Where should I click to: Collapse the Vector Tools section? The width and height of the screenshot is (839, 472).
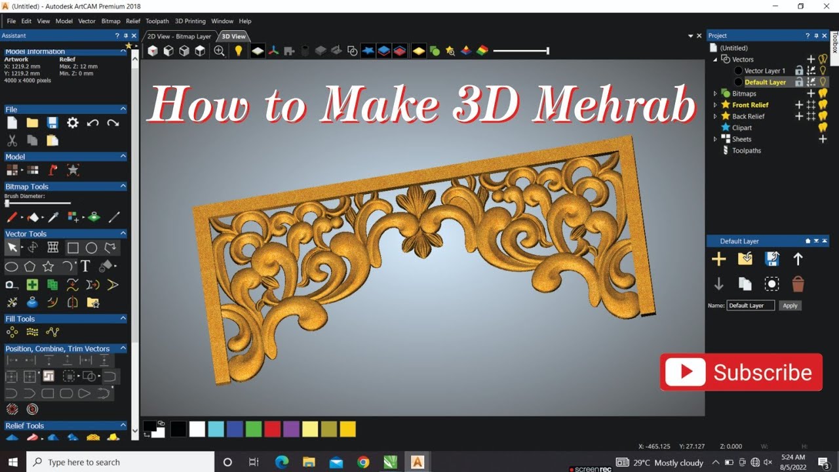click(x=123, y=233)
